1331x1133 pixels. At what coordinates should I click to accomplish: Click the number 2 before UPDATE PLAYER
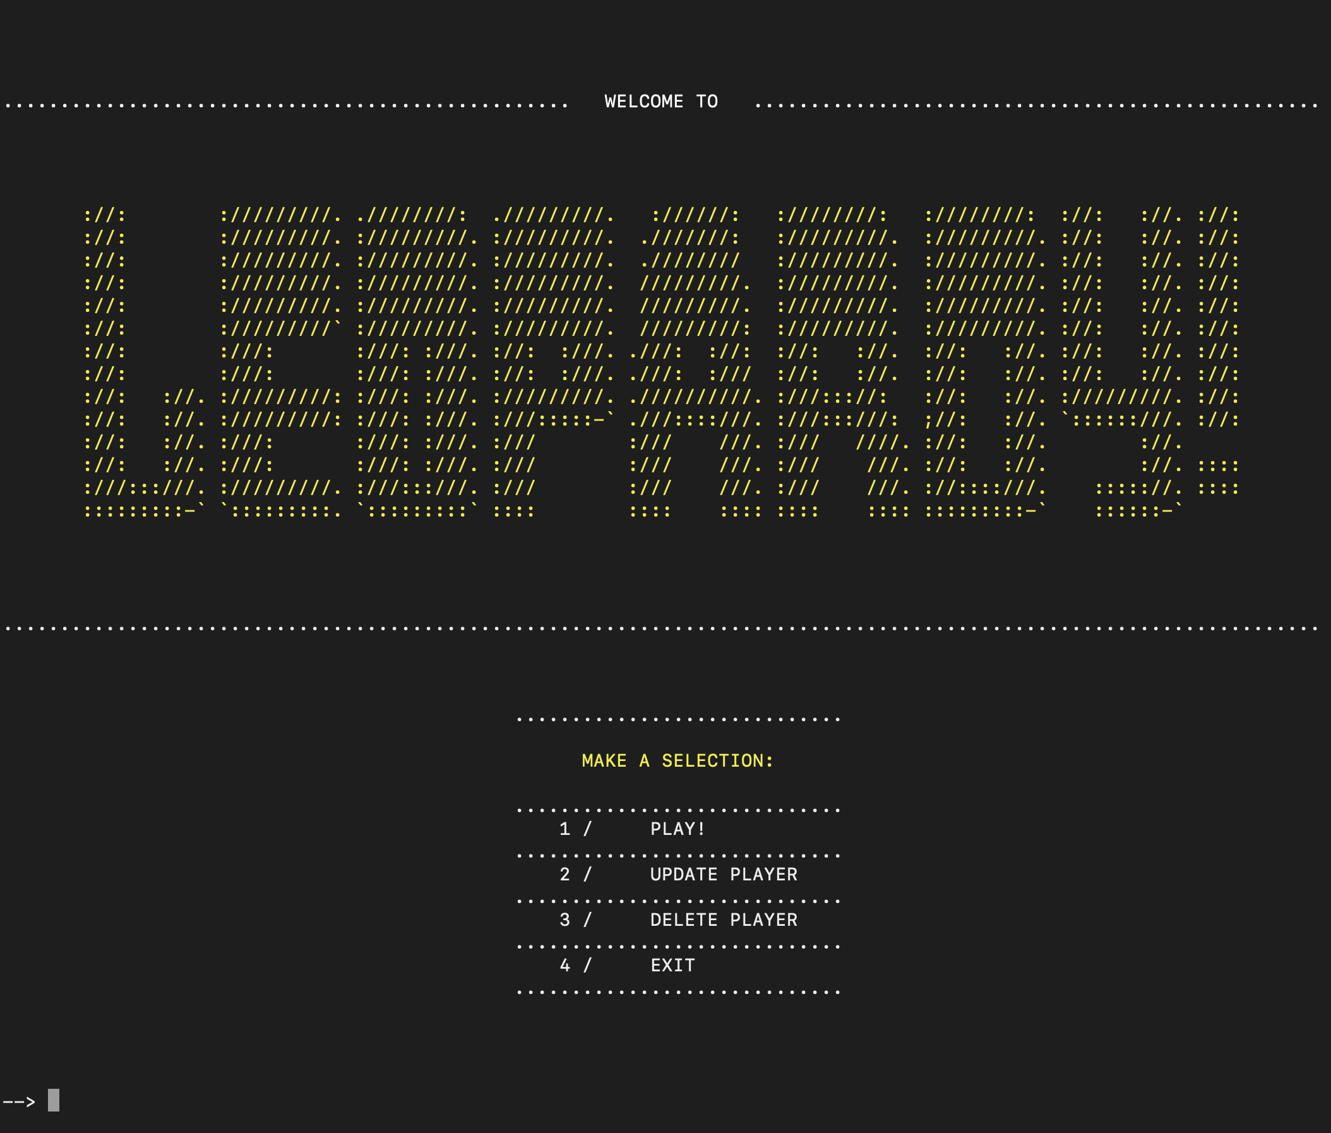point(564,875)
